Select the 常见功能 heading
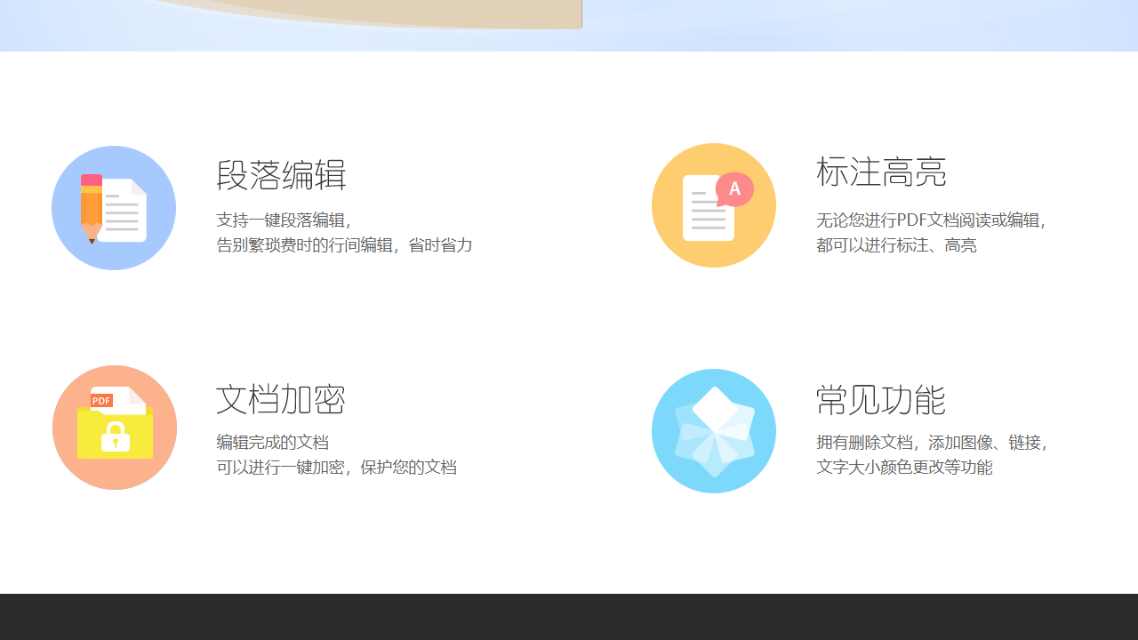 pyautogui.click(x=879, y=401)
